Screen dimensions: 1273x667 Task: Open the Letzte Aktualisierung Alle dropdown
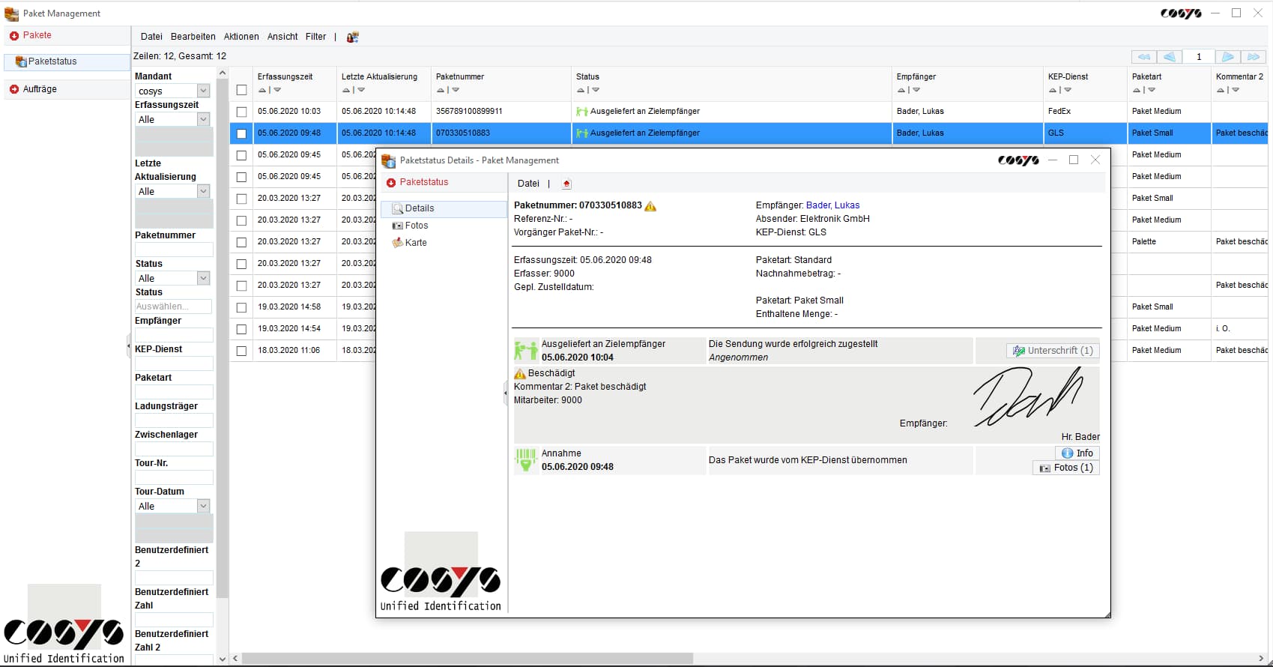pos(203,191)
